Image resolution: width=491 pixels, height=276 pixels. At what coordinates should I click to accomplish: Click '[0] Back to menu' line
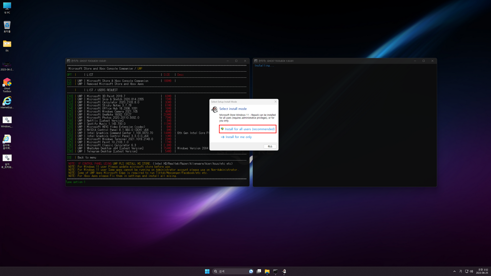click(82, 157)
